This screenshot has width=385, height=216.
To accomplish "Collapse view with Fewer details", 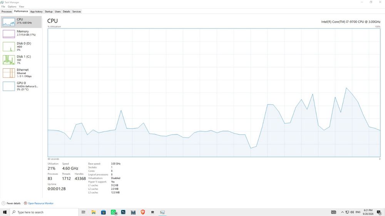I will 11,203.
